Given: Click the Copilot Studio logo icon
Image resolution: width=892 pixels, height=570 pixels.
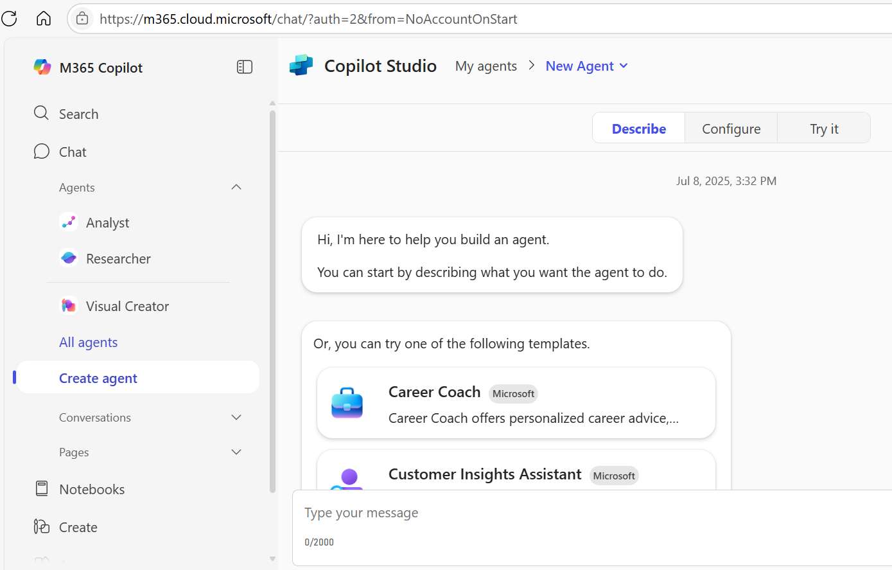Looking at the screenshot, I should [301, 66].
